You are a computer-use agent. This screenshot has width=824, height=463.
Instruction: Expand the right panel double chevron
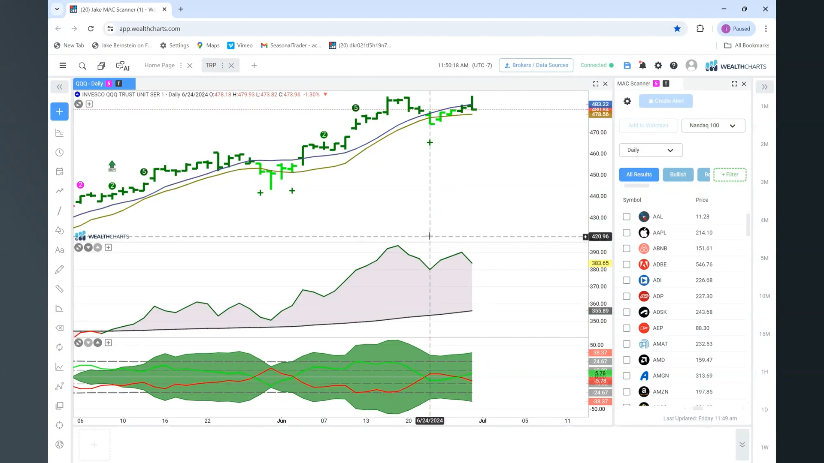coord(764,87)
